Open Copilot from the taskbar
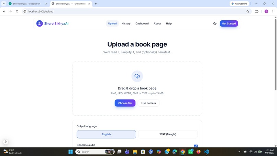Screen dimensions: 277x156 [159, 152]
